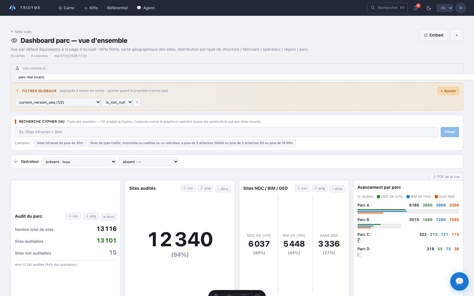Click the plus button next to Embed
The image size is (474, 296).
click(457, 35)
